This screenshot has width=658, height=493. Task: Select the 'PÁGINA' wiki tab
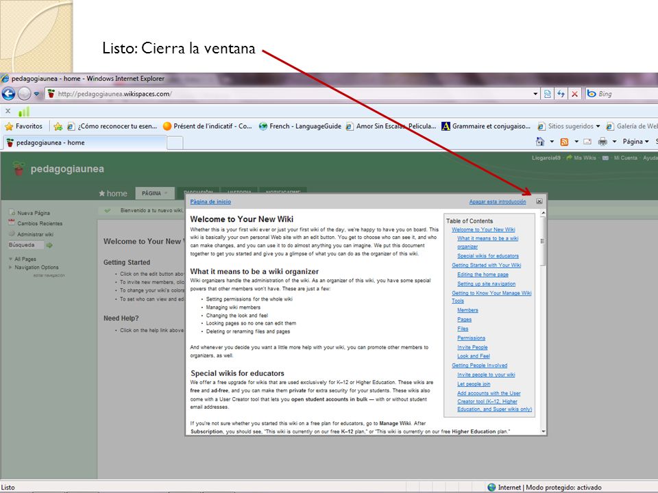[155, 193]
